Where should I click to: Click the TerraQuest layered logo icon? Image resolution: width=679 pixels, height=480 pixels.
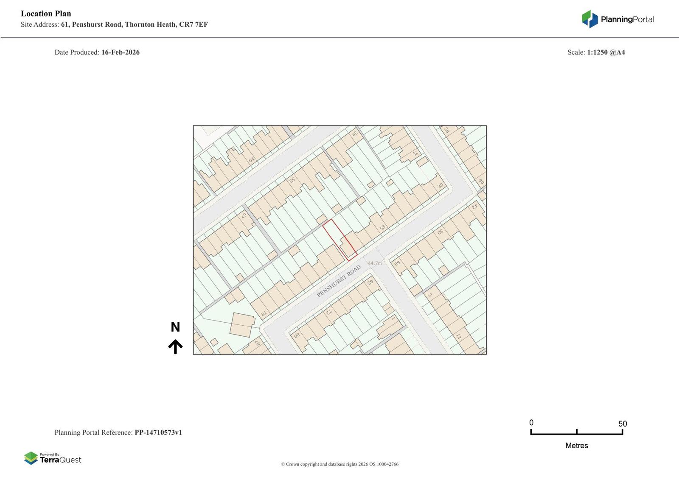(x=31, y=458)
